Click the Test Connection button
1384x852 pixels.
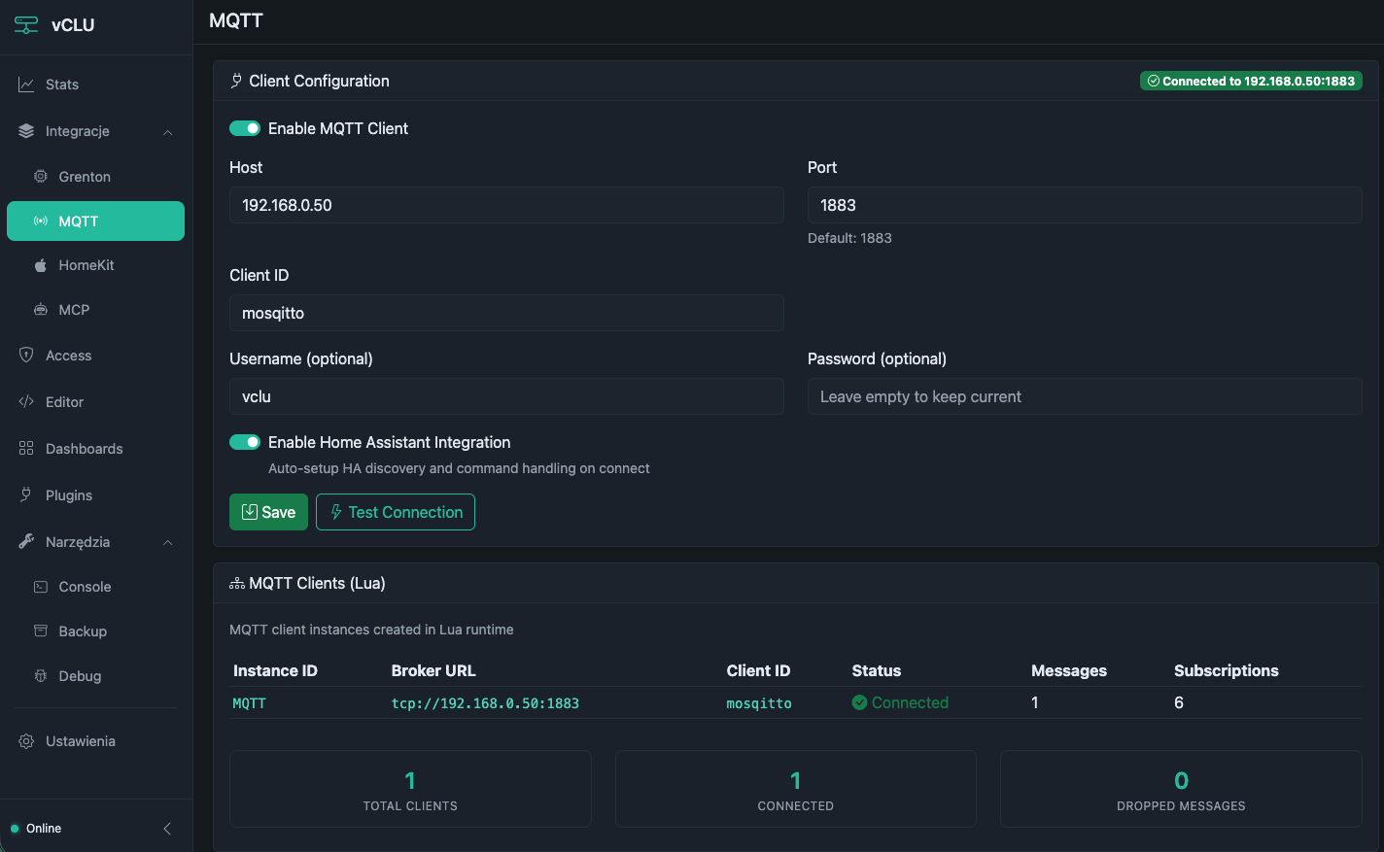tap(396, 512)
